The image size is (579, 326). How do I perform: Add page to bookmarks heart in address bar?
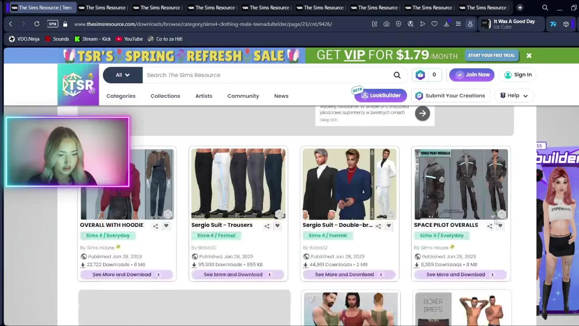coord(434,24)
